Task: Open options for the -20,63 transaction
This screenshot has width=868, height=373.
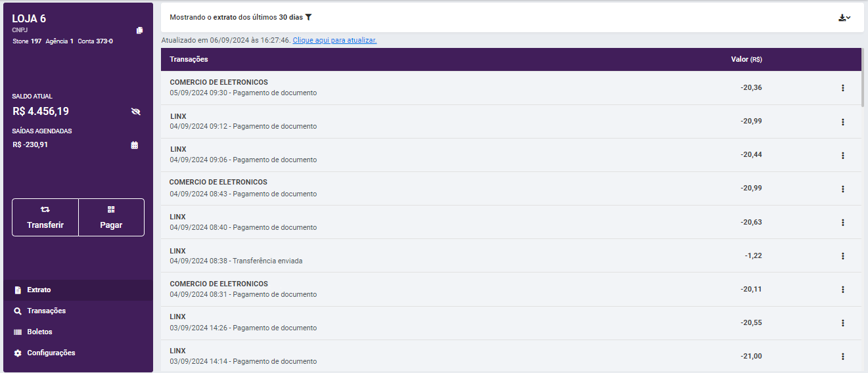Action: [x=843, y=223]
